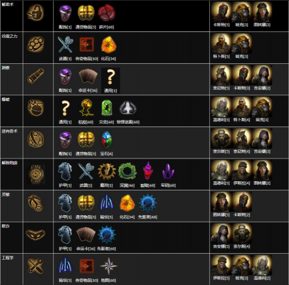Click the mask deception skill icon

click(x=36, y=234)
